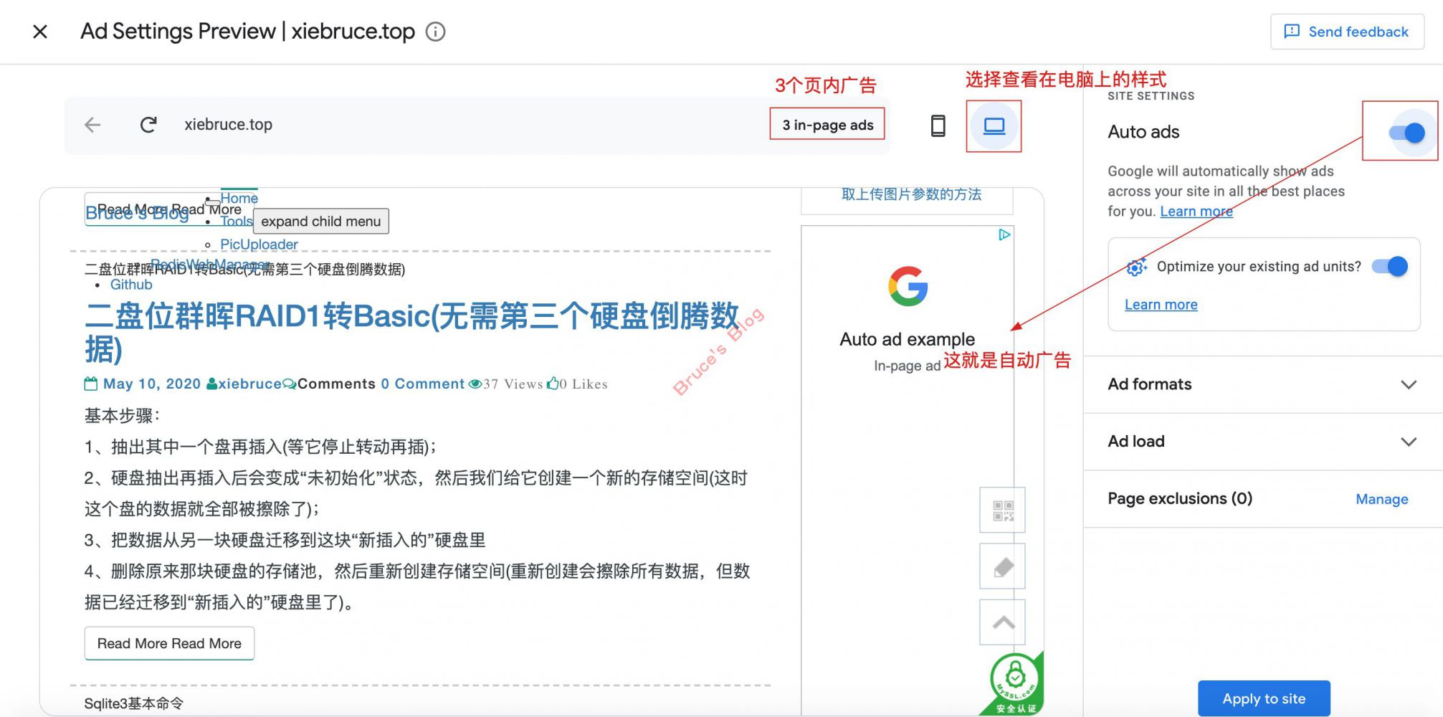Expand the Ad formats section

1408,384
